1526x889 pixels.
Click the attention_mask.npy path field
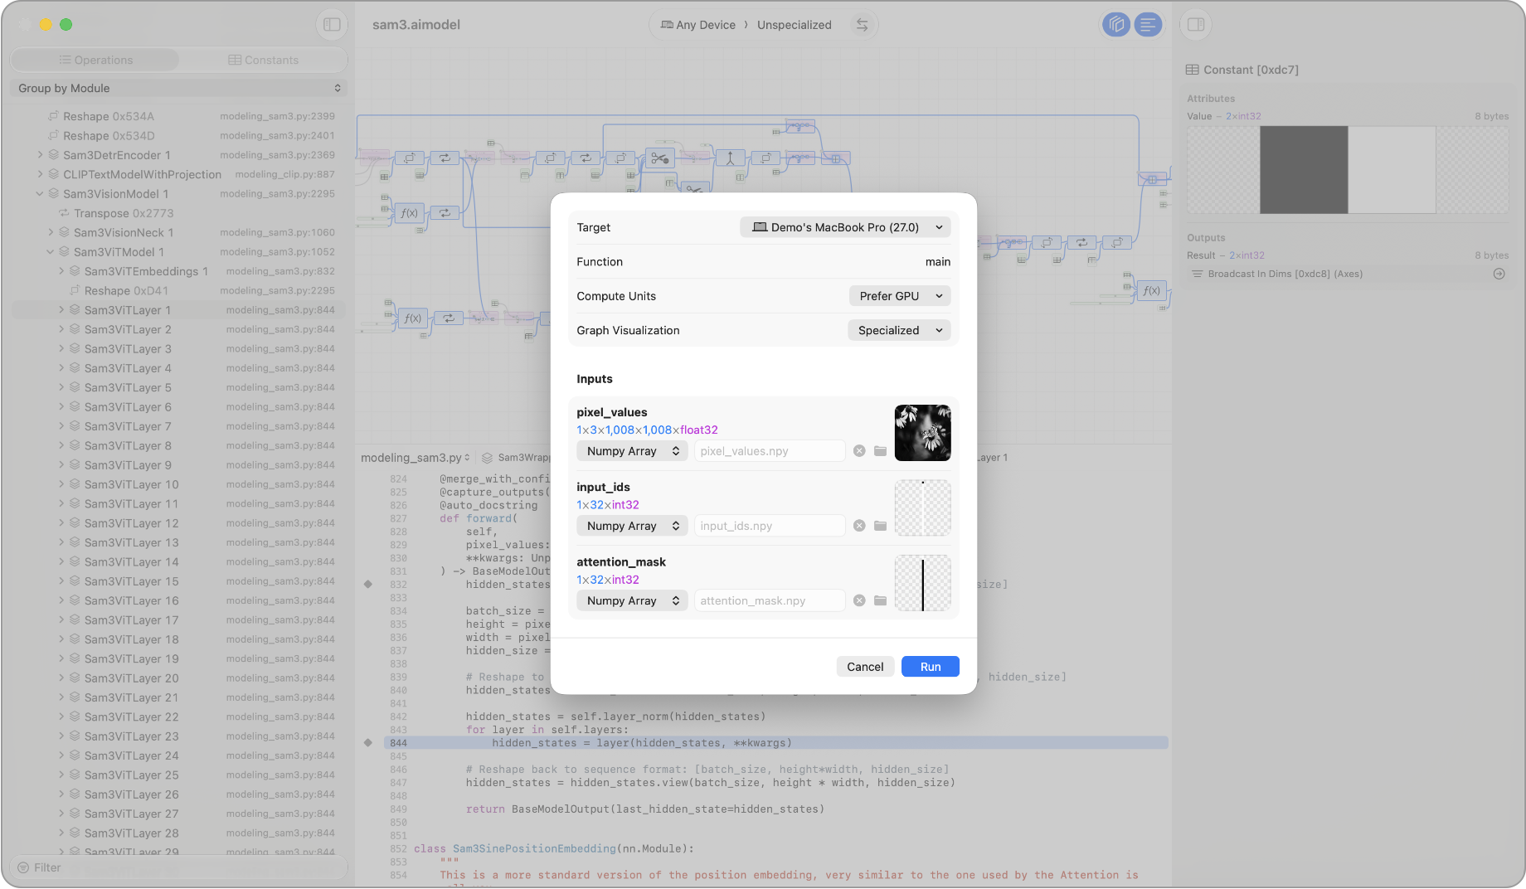tap(769, 600)
